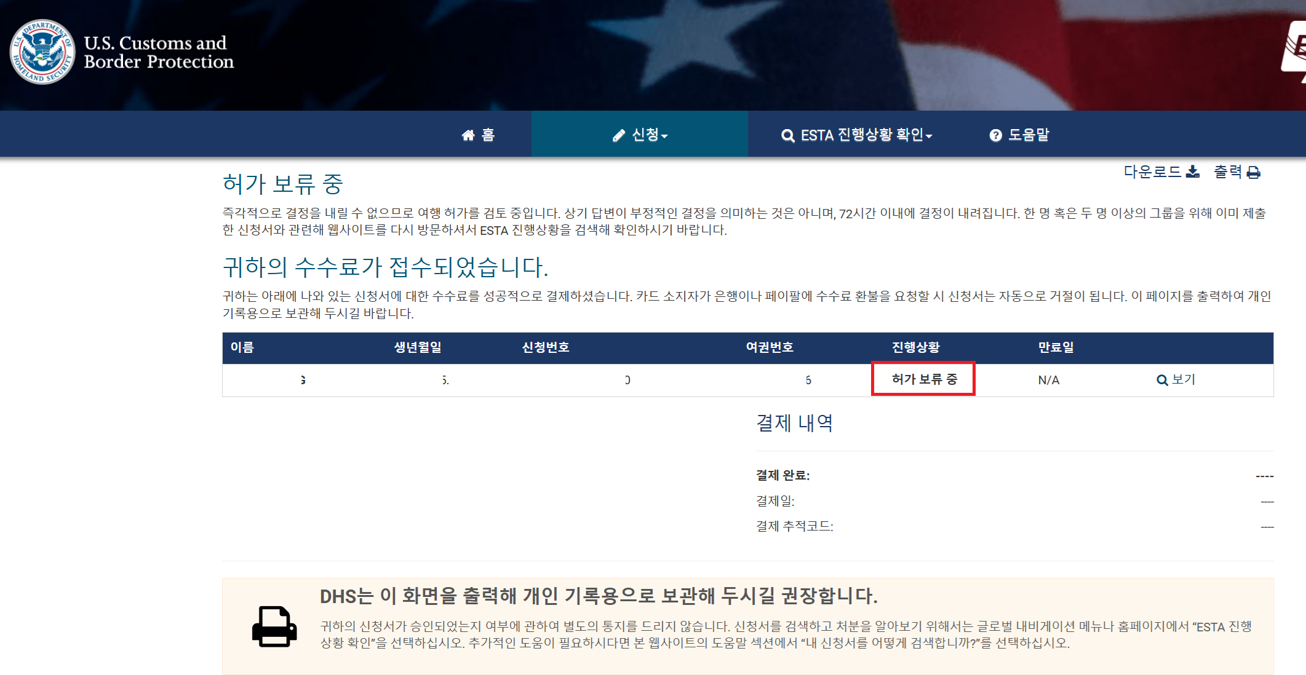Open the 홈 menu item
This screenshot has height=675, width=1306.
pos(488,135)
